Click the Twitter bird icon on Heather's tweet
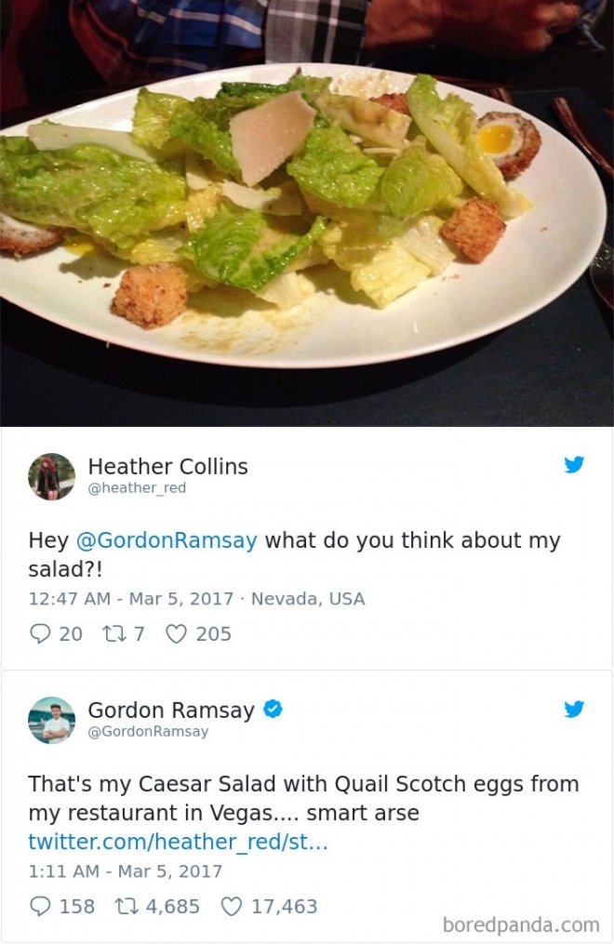The height and width of the screenshot is (944, 614). click(x=574, y=465)
